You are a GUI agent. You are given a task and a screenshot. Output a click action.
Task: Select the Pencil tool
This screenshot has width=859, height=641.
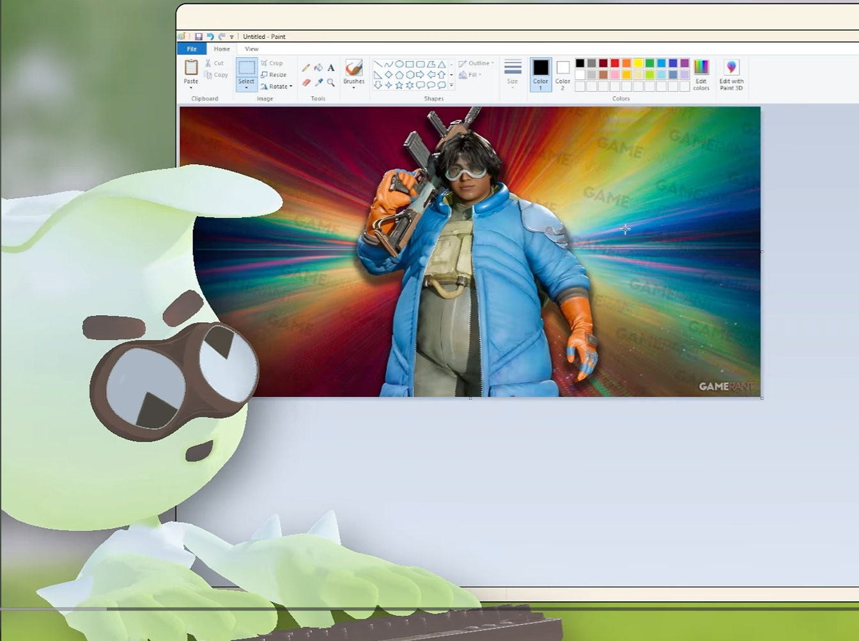(x=306, y=68)
